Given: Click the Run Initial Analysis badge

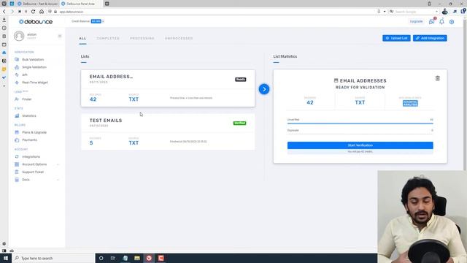Looking at the screenshot, I should [410, 103].
